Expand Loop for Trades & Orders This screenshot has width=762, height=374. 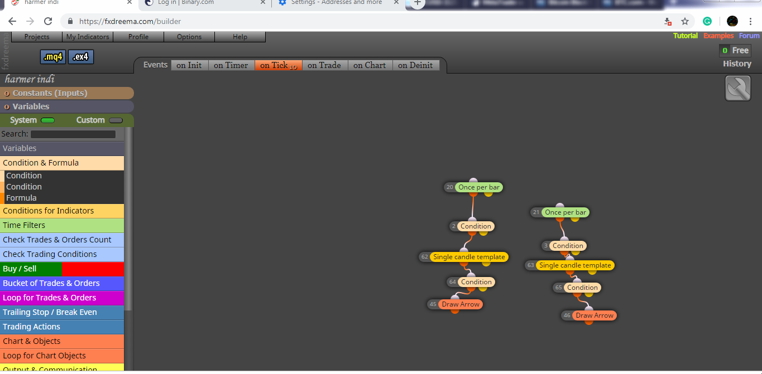pyautogui.click(x=62, y=298)
